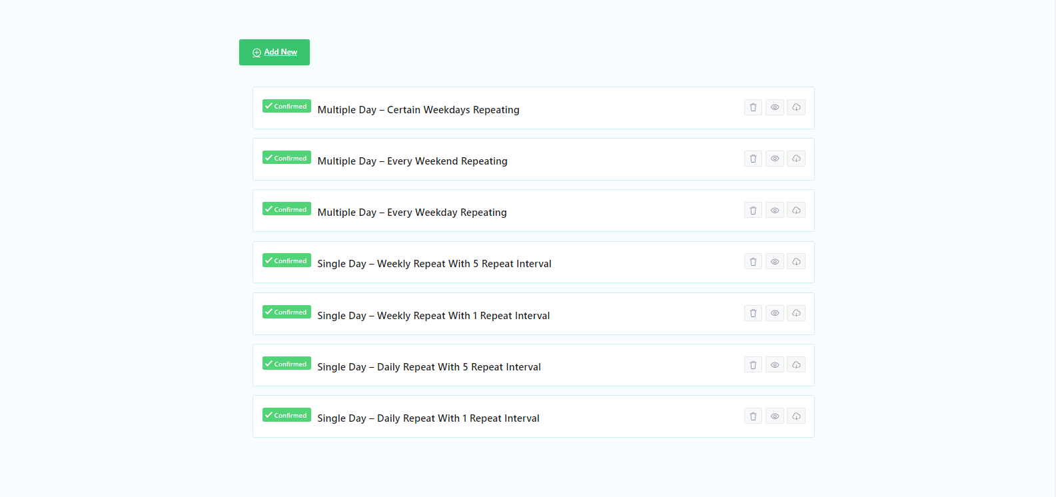Open Single Day – Daily Repeat With 1 Repeat Interval title
The height and width of the screenshot is (497, 1056).
[x=428, y=418]
